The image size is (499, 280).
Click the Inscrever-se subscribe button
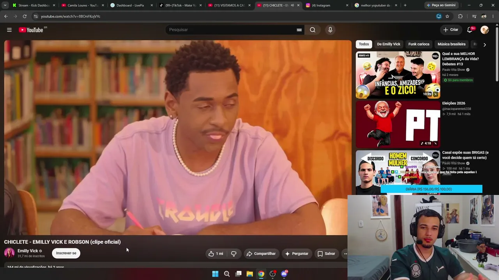[x=66, y=253]
